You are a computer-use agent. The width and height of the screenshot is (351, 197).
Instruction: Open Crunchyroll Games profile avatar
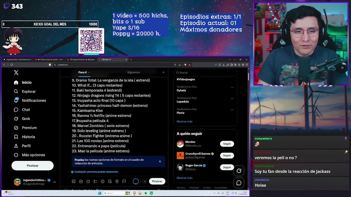[180, 155]
